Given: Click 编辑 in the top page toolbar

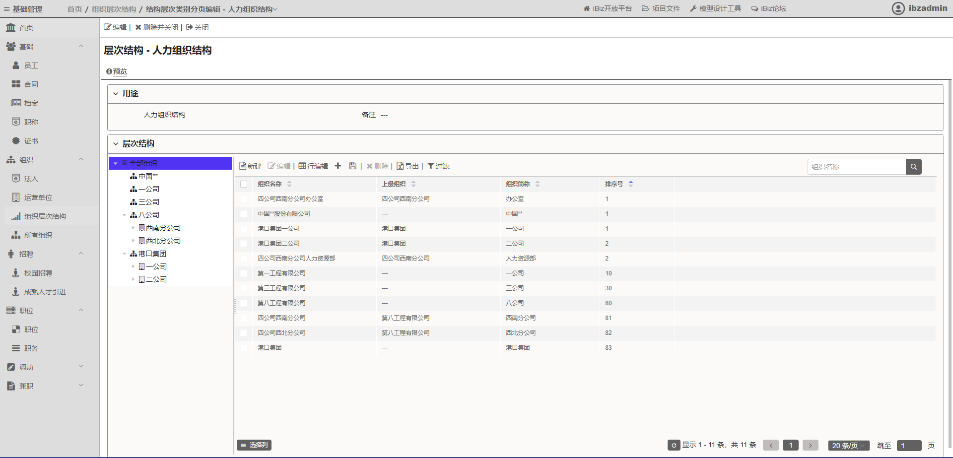Looking at the screenshot, I should 115,27.
